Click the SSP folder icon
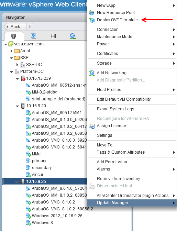 click(x=17, y=58)
